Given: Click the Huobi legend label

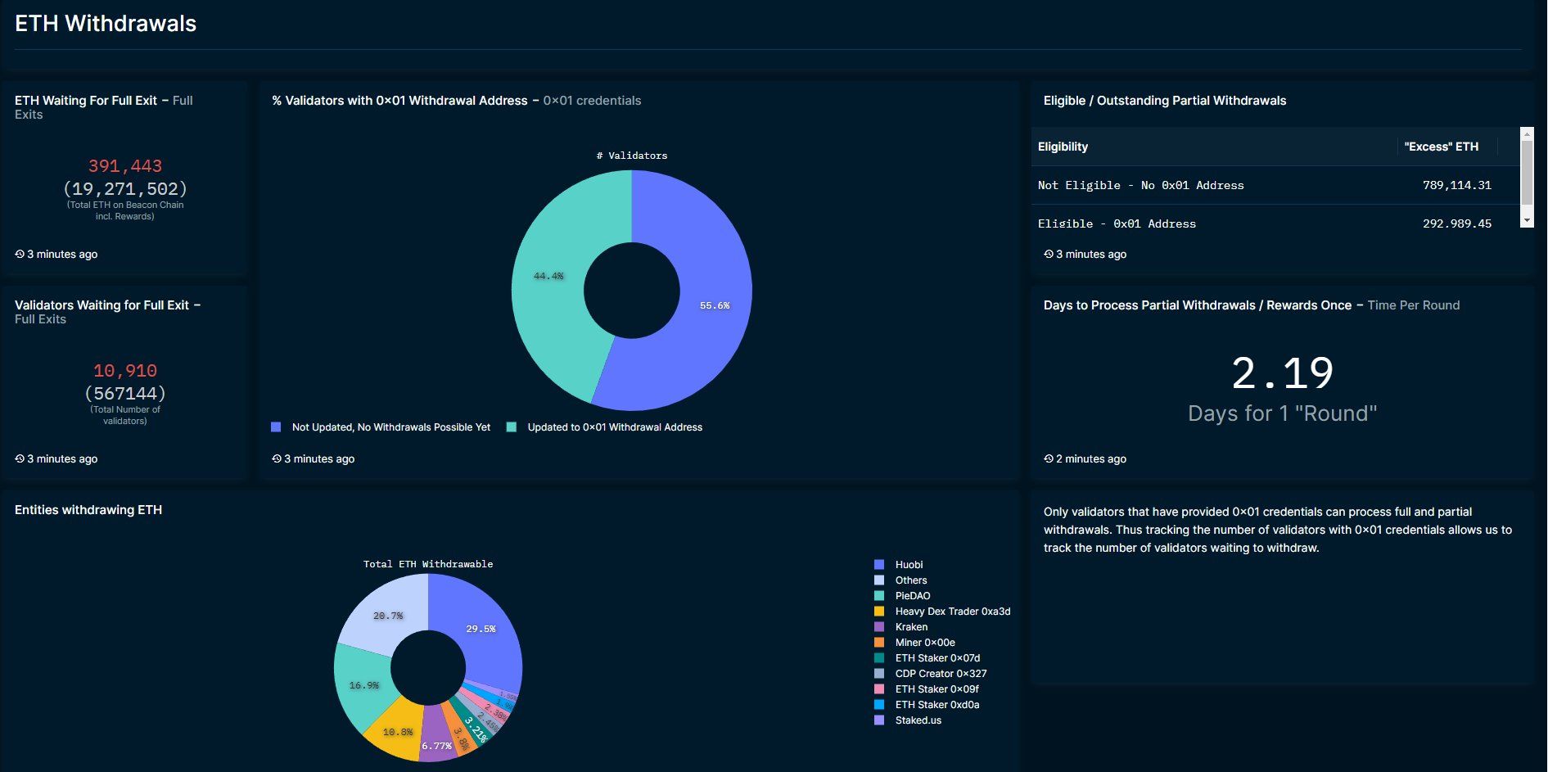Looking at the screenshot, I should click(x=909, y=565).
